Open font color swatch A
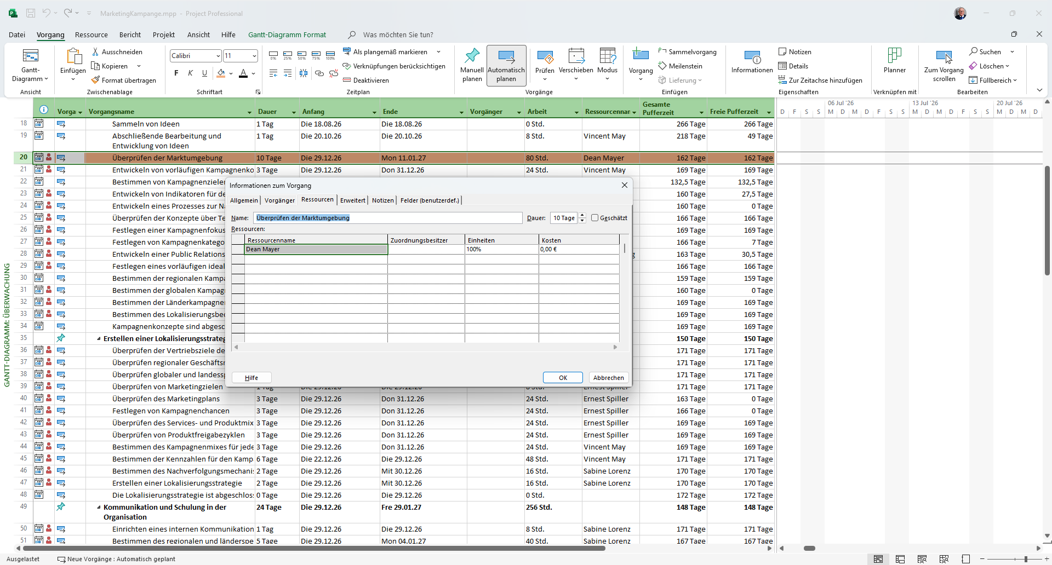Viewport: 1052px width, 565px height. (x=243, y=73)
